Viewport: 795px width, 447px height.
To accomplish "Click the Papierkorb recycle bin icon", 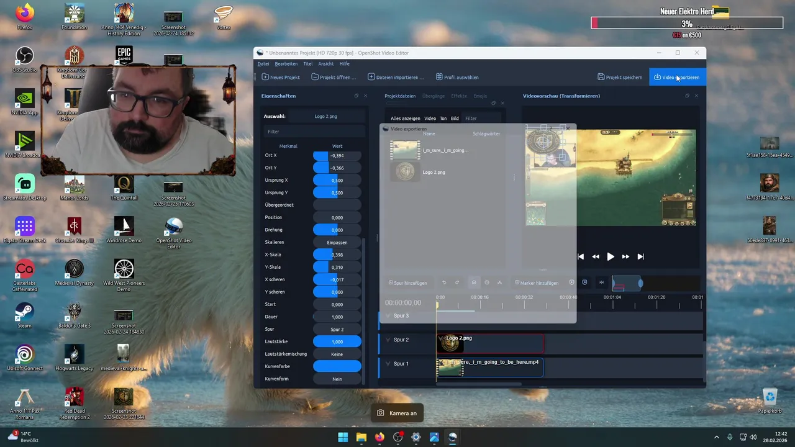I will pyautogui.click(x=770, y=400).
